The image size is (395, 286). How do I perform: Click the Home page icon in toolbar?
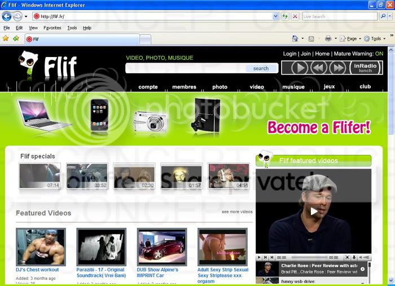click(295, 38)
